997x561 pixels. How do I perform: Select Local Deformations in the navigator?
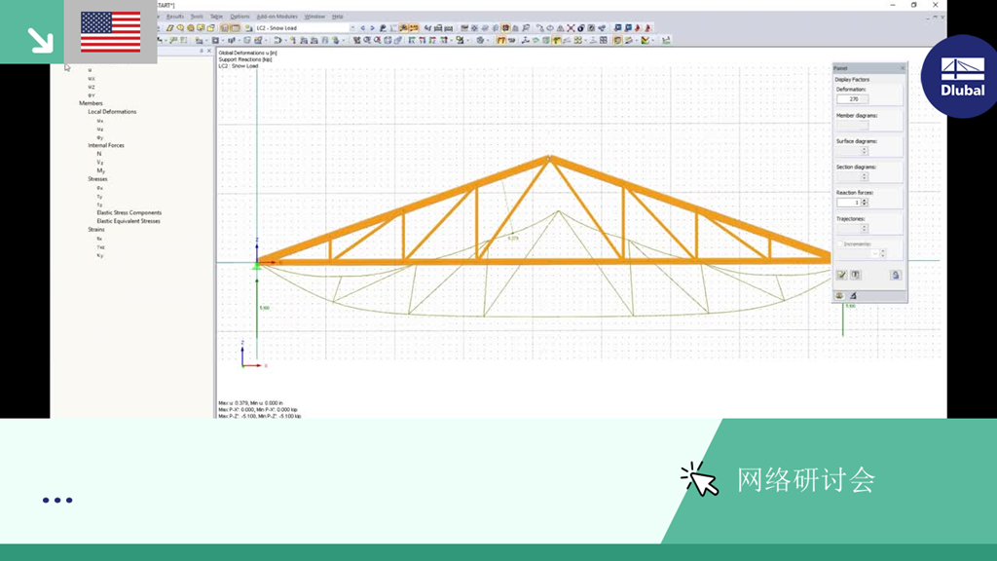[x=112, y=111]
